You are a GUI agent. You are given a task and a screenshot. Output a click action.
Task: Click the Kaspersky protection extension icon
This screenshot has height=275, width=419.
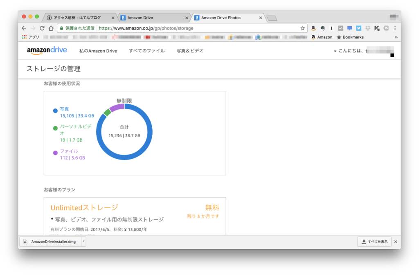coord(377,28)
